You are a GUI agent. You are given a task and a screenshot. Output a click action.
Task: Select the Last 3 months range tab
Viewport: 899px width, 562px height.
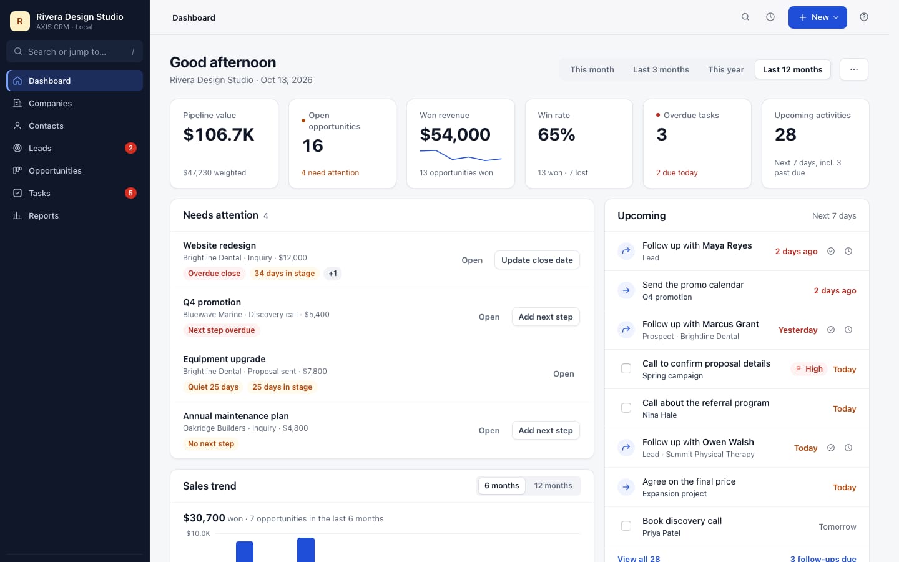click(x=661, y=69)
